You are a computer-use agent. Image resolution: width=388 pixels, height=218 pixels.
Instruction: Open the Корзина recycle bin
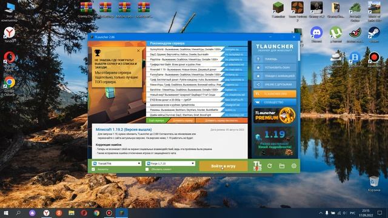(x=374, y=184)
